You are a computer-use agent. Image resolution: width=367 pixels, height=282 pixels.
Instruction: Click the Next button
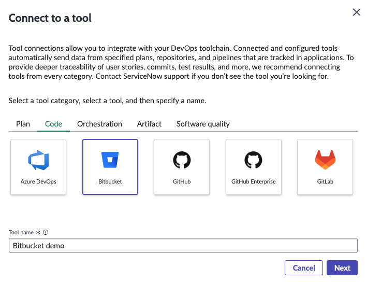(x=342, y=267)
